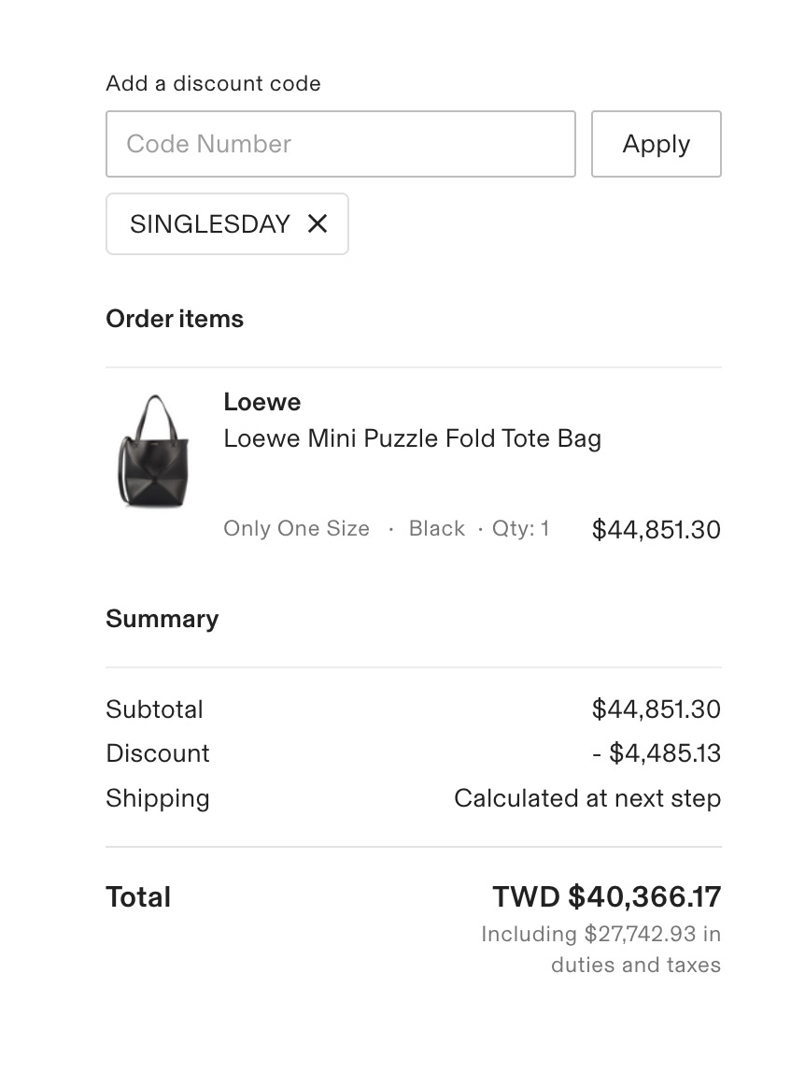
Task: Click the Code Number input field
Action: point(340,144)
